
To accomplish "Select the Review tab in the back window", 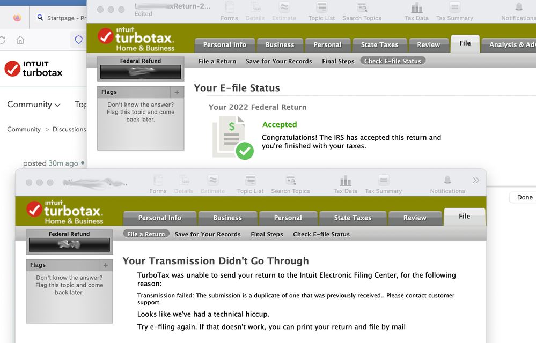I will 429,44.
